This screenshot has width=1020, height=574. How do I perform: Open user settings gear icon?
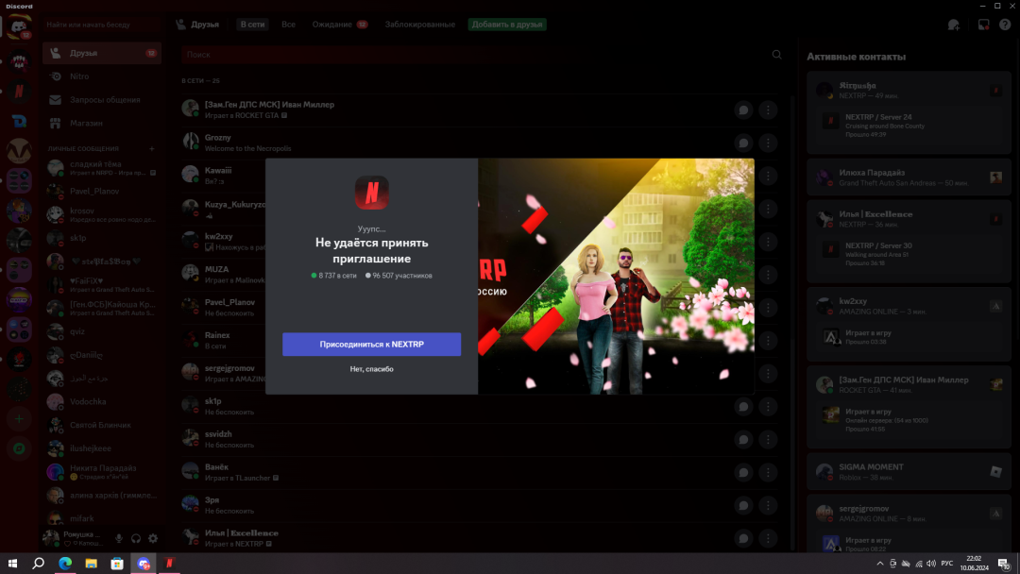(x=153, y=538)
